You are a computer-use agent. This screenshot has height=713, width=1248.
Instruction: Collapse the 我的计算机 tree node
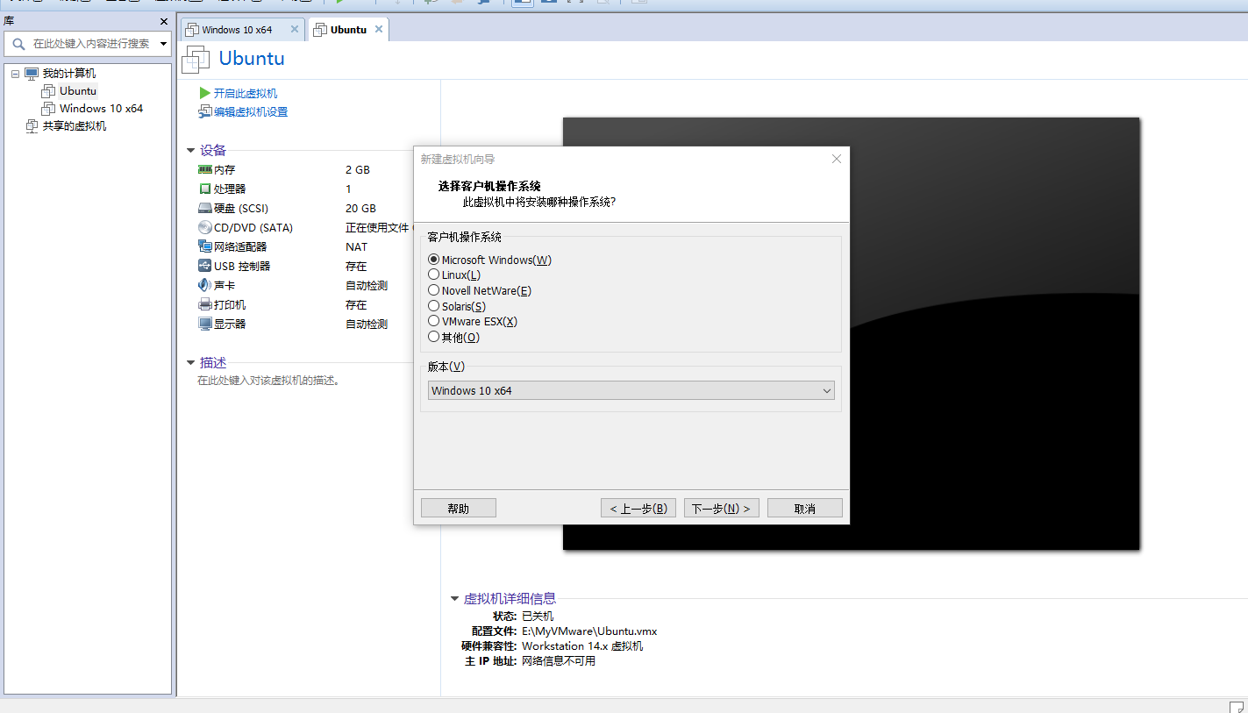pos(16,74)
